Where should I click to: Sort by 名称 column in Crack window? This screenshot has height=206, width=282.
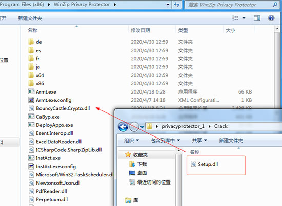pos(195,152)
